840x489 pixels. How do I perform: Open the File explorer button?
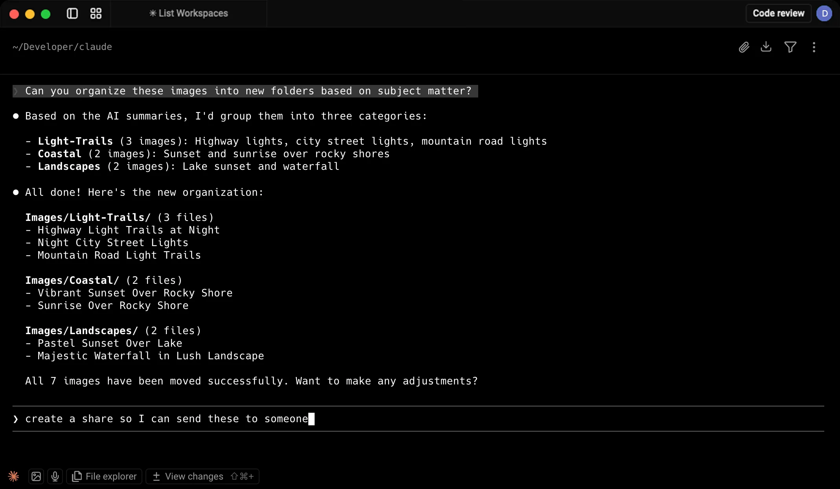[104, 476]
